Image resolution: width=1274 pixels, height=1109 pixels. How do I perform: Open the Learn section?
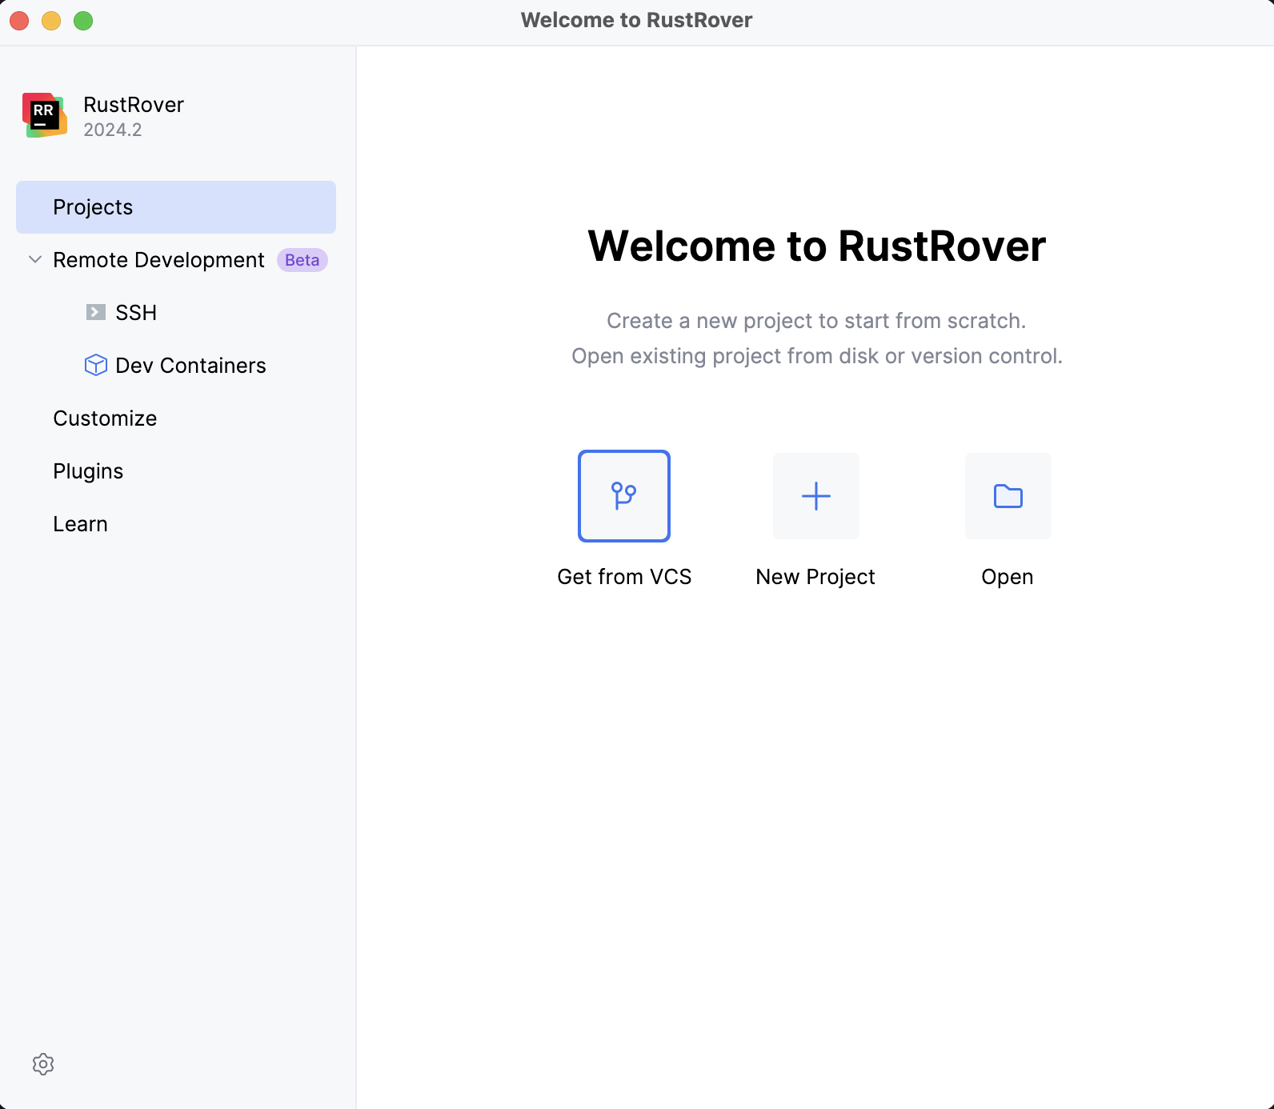pyautogui.click(x=80, y=524)
